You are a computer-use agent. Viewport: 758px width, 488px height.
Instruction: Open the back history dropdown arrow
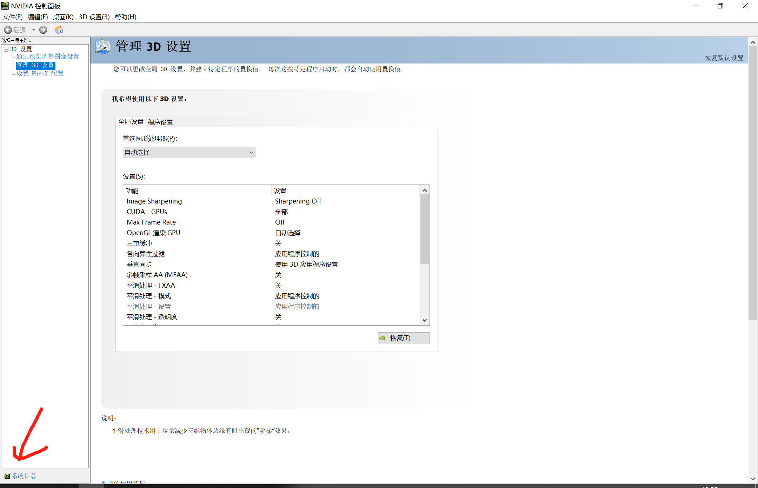[34, 30]
